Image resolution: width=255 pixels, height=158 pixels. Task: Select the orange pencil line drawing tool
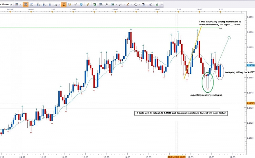[128, 4]
